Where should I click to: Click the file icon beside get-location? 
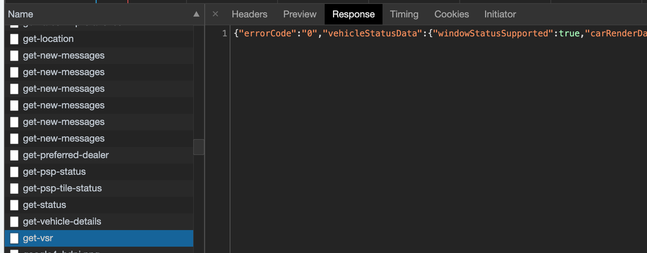14,39
